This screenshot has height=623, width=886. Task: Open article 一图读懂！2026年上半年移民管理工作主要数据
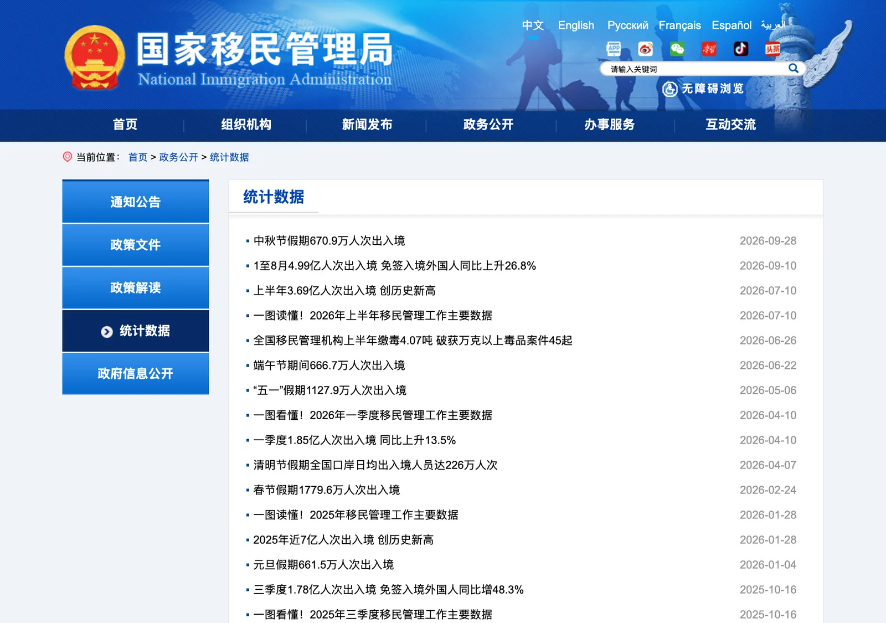click(x=373, y=316)
